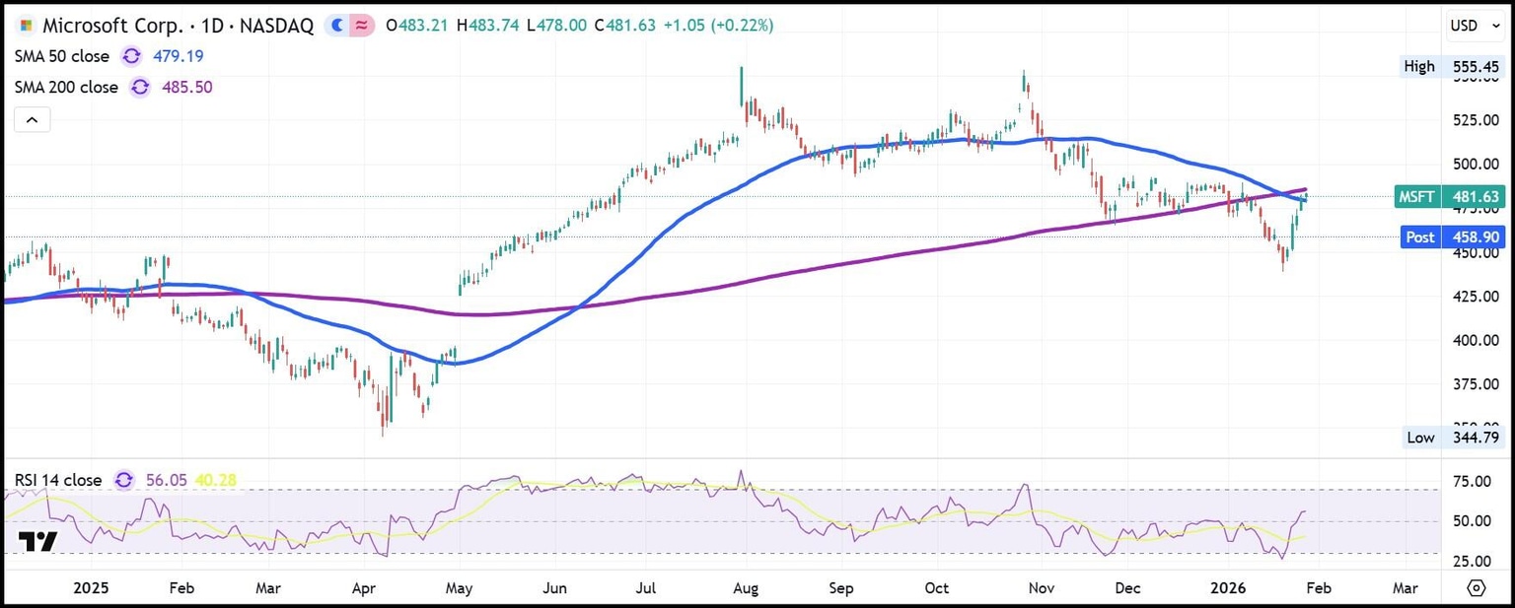Open the SMA 50 indicator refresh icon
Screen dimensions: 1515x608
(x=131, y=56)
